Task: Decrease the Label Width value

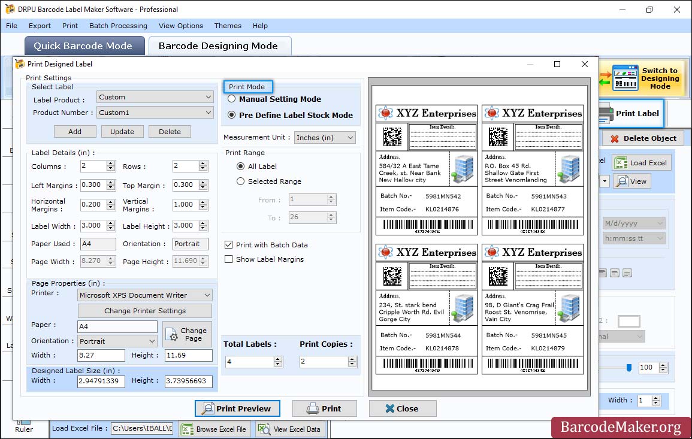Action: tap(111, 229)
